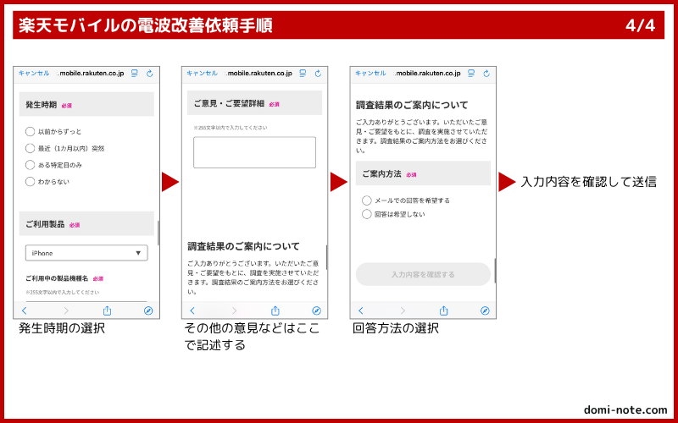Screen dimensions: 678x423
Task: Select 'ある特定日のみ' radio option
Action: click(30, 165)
